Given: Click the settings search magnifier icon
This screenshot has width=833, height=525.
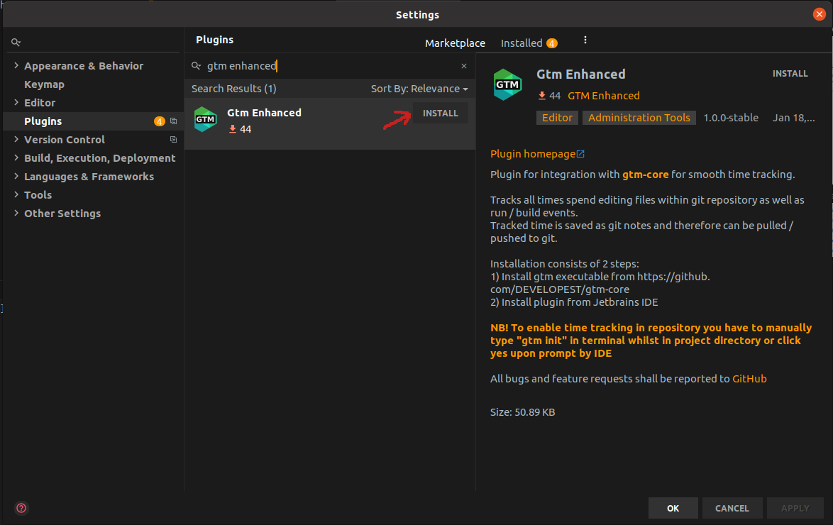Looking at the screenshot, I should 16,42.
